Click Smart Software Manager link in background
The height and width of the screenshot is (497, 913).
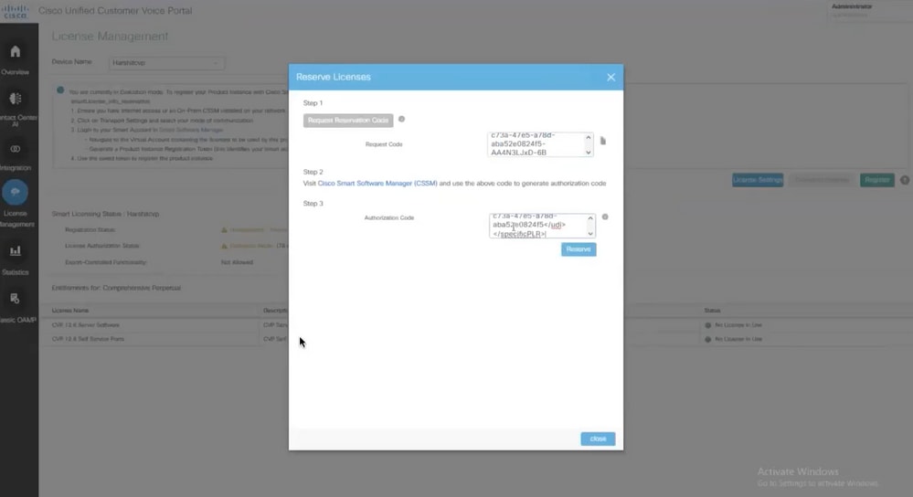(191, 130)
